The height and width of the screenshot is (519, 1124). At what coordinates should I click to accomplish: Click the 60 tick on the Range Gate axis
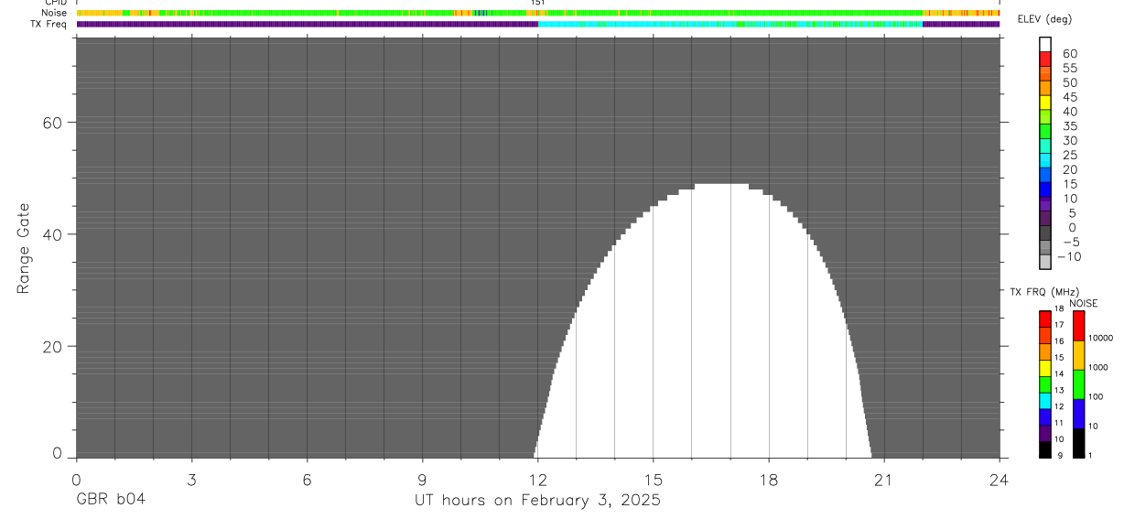pos(51,123)
